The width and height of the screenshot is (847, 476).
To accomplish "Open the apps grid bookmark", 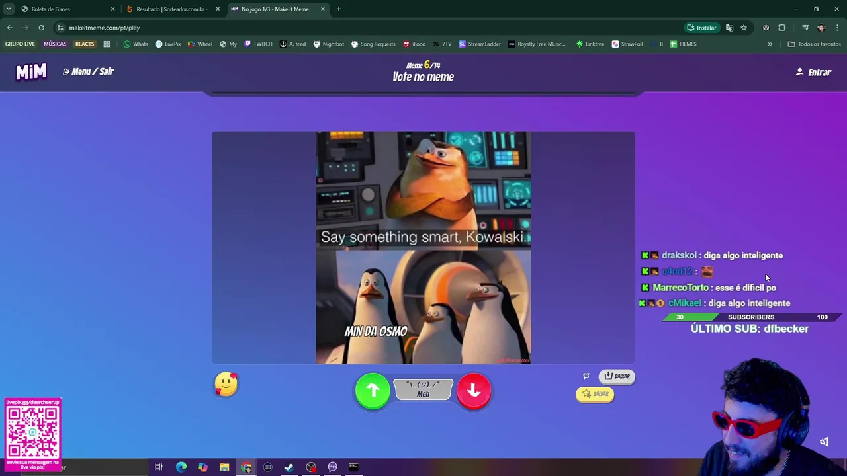I will (x=107, y=44).
